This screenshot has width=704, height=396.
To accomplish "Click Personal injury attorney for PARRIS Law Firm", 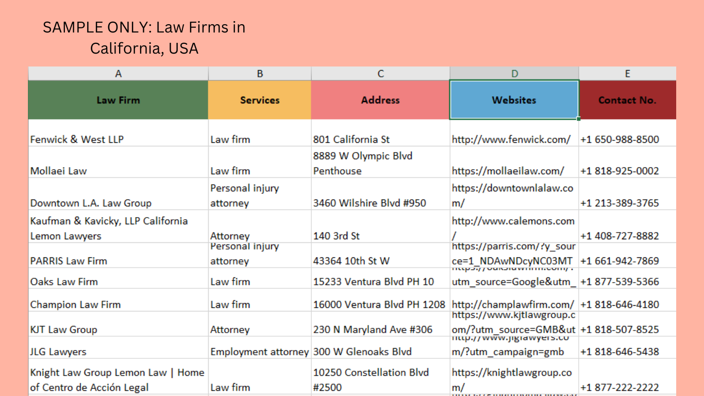I will 260,255.
